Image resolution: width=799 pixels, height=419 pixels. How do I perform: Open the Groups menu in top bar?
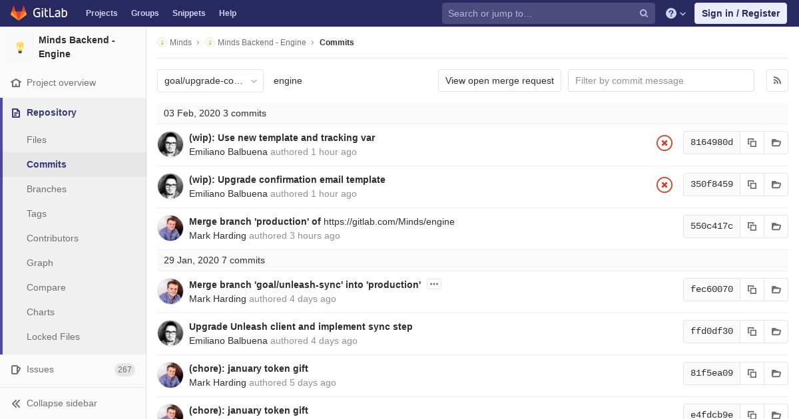click(x=144, y=13)
